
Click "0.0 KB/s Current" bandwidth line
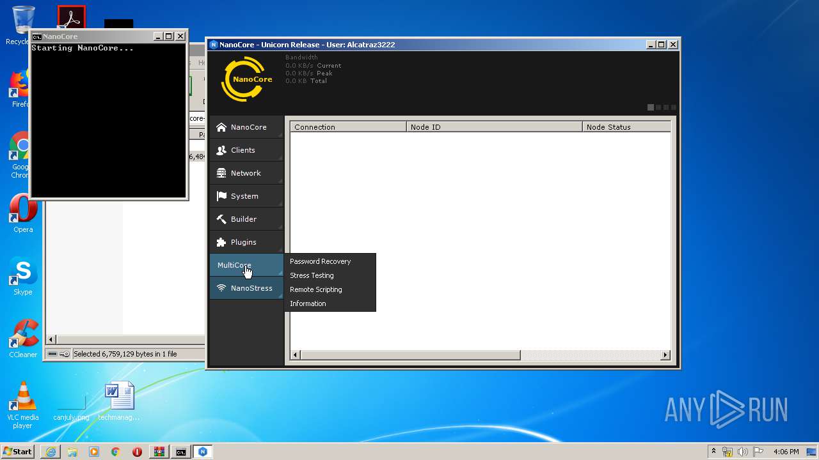(x=314, y=65)
